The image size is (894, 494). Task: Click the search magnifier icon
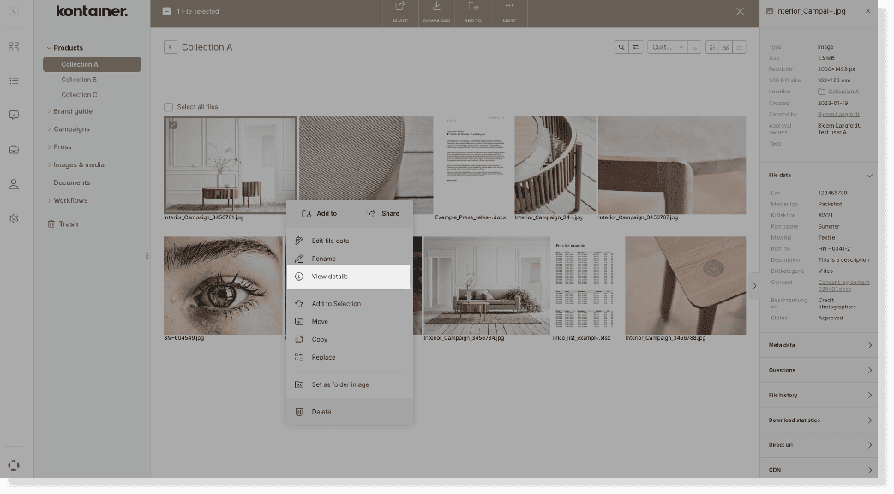pyautogui.click(x=621, y=47)
